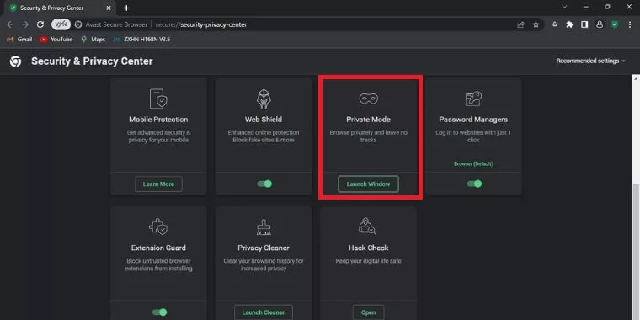Reload the page with the refresh icon
This screenshot has height=320, width=640.
40,24
